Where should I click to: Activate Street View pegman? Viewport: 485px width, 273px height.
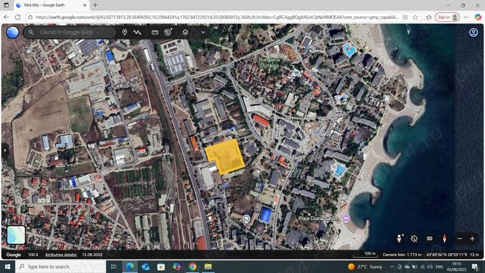pos(399,238)
